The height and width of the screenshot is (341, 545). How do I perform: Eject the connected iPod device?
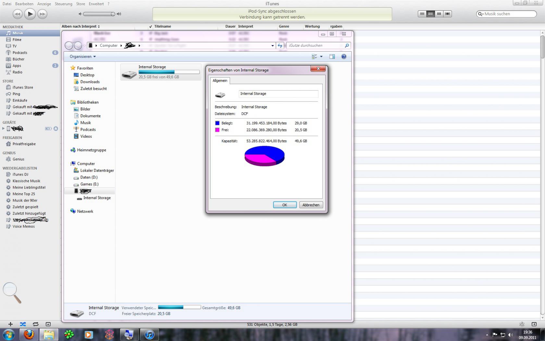56,128
